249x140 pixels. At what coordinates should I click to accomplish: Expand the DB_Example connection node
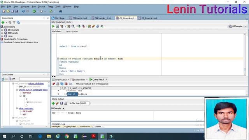pyautogui.click(x=2, y=30)
